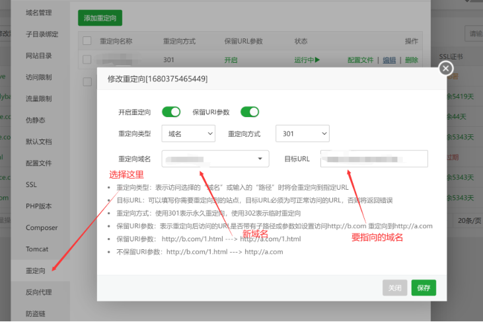The height and width of the screenshot is (322, 483).
Task: Click the 添加重定向 button
Action: coord(100,18)
